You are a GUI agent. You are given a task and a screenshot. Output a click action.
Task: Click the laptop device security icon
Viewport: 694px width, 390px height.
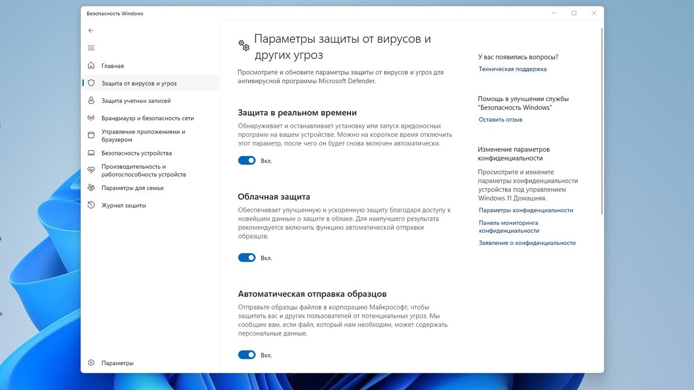coord(91,153)
